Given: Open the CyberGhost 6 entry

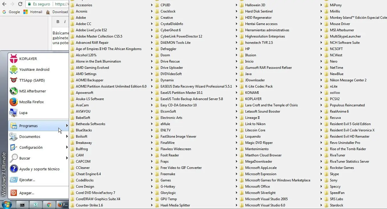Looking at the screenshot, I should coord(196,30).
